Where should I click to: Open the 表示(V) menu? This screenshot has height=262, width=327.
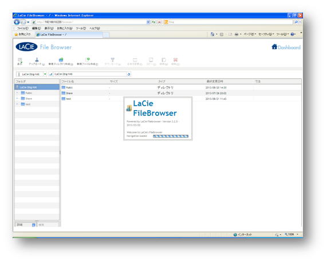tap(49, 29)
